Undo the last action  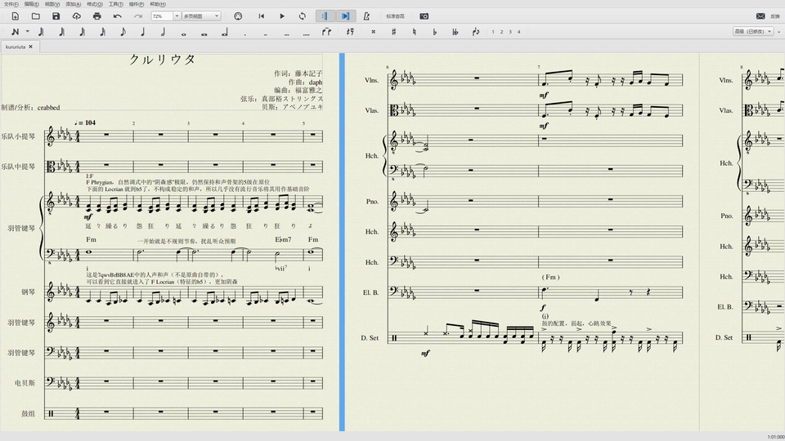(118, 16)
